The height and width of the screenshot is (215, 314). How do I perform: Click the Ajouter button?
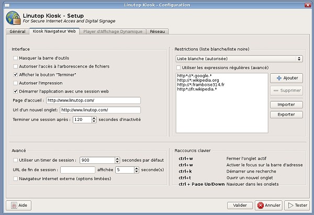click(286, 78)
